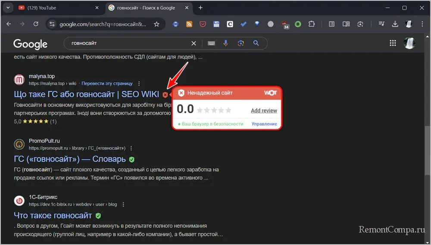Click the RSS feed extension icon
Screen dimensions: 431x245
coord(189,25)
